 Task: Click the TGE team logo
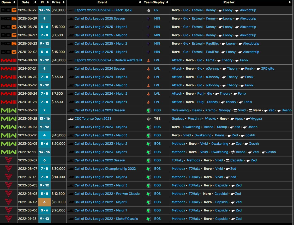coord(149,119)
